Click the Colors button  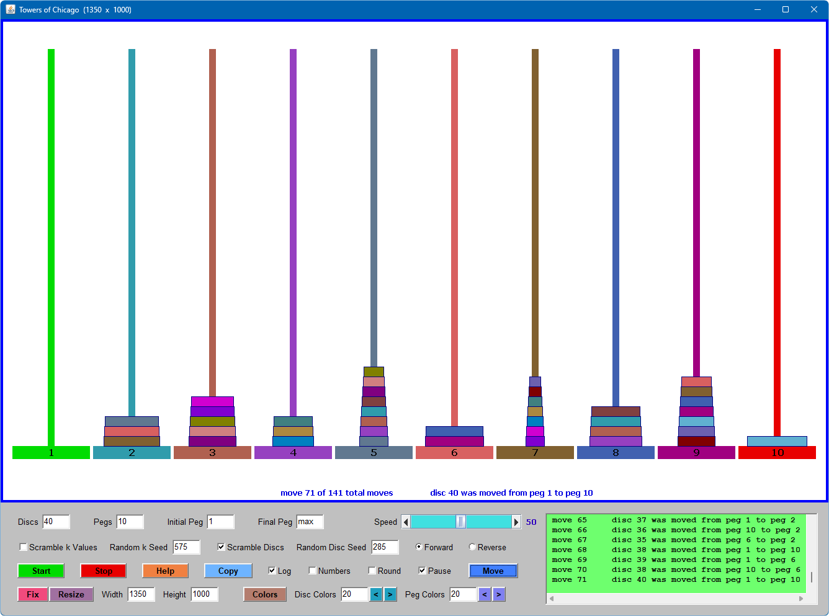click(x=265, y=594)
